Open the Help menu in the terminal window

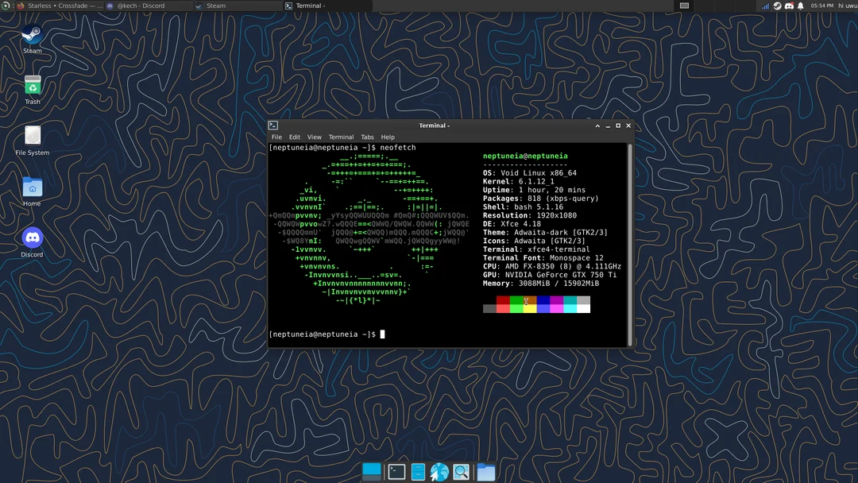point(388,137)
